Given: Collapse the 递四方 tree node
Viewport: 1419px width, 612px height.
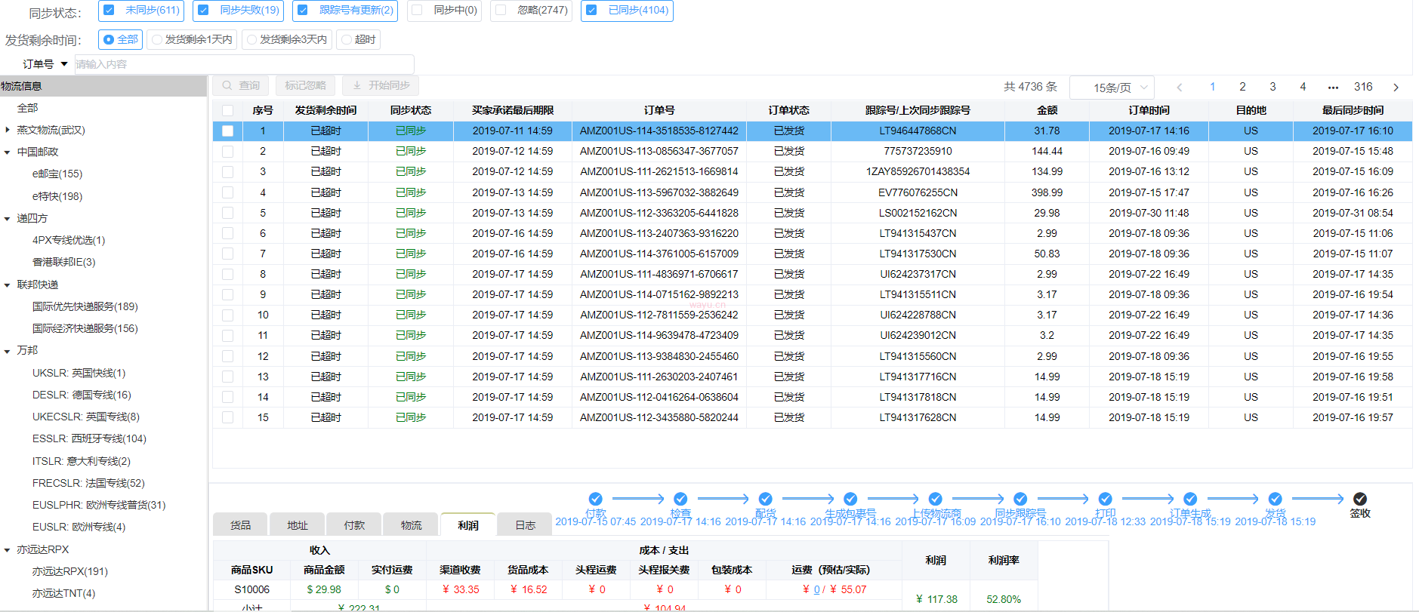Looking at the screenshot, I should click(x=8, y=218).
